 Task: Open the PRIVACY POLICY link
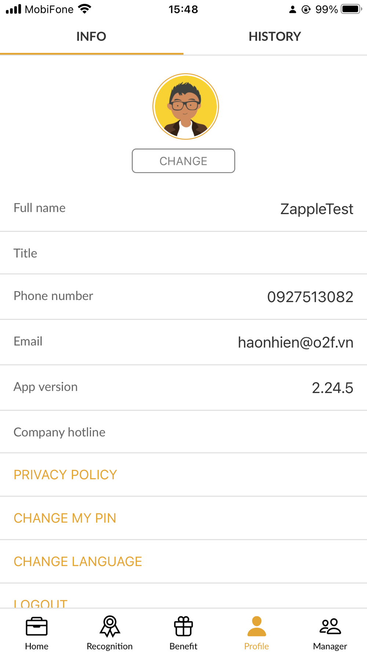65,475
